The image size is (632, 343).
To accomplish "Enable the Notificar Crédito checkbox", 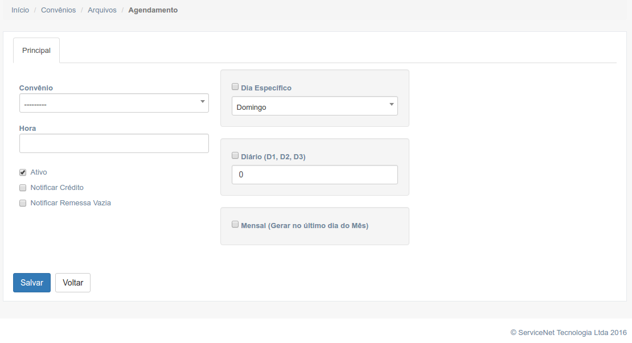I will (23, 188).
